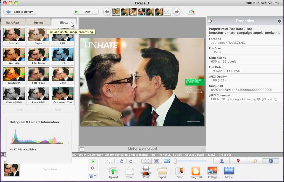Image resolution: width=284 pixels, height=182 pixels.
Task: Click the Shop icon
Action: point(180,173)
